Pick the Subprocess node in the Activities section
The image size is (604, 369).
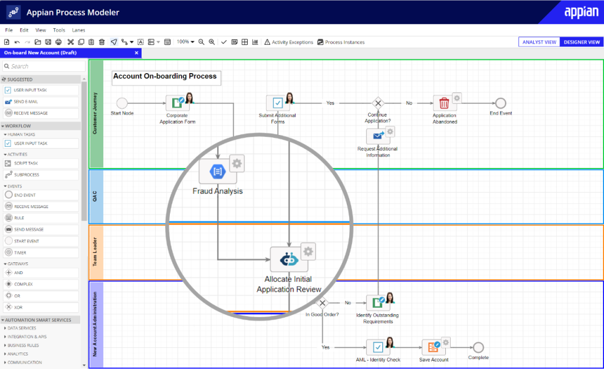pos(28,174)
